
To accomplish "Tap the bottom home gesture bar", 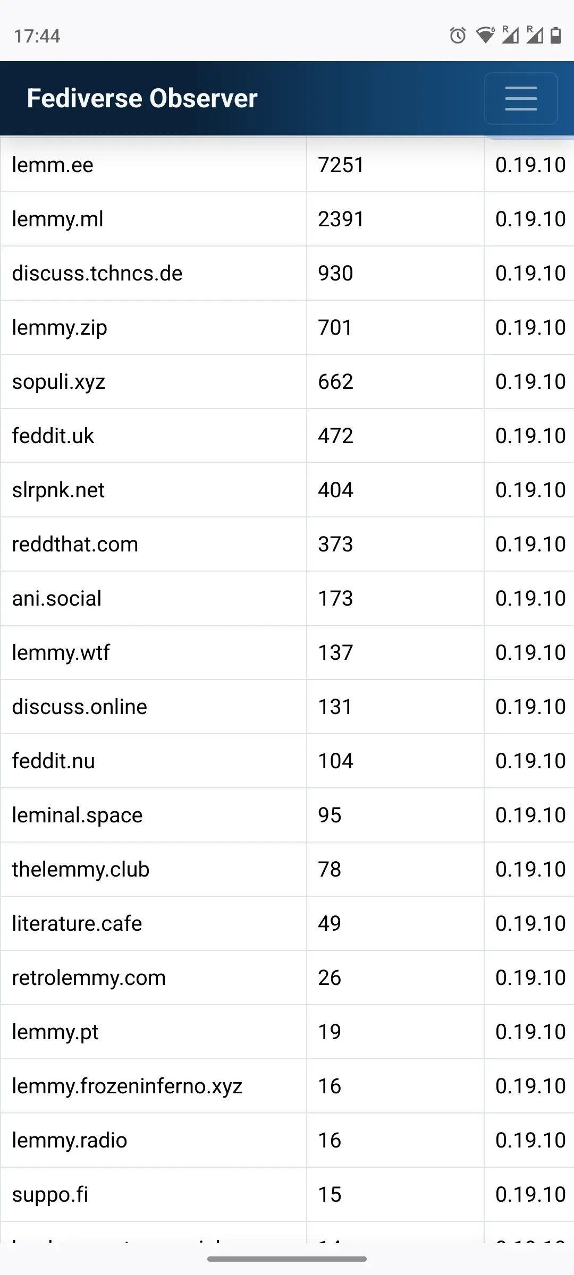I will (287, 1259).
